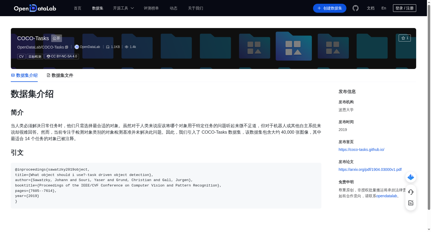Click the star icon to favorite dataset
This screenshot has height=232, width=431.
pos(403,38)
